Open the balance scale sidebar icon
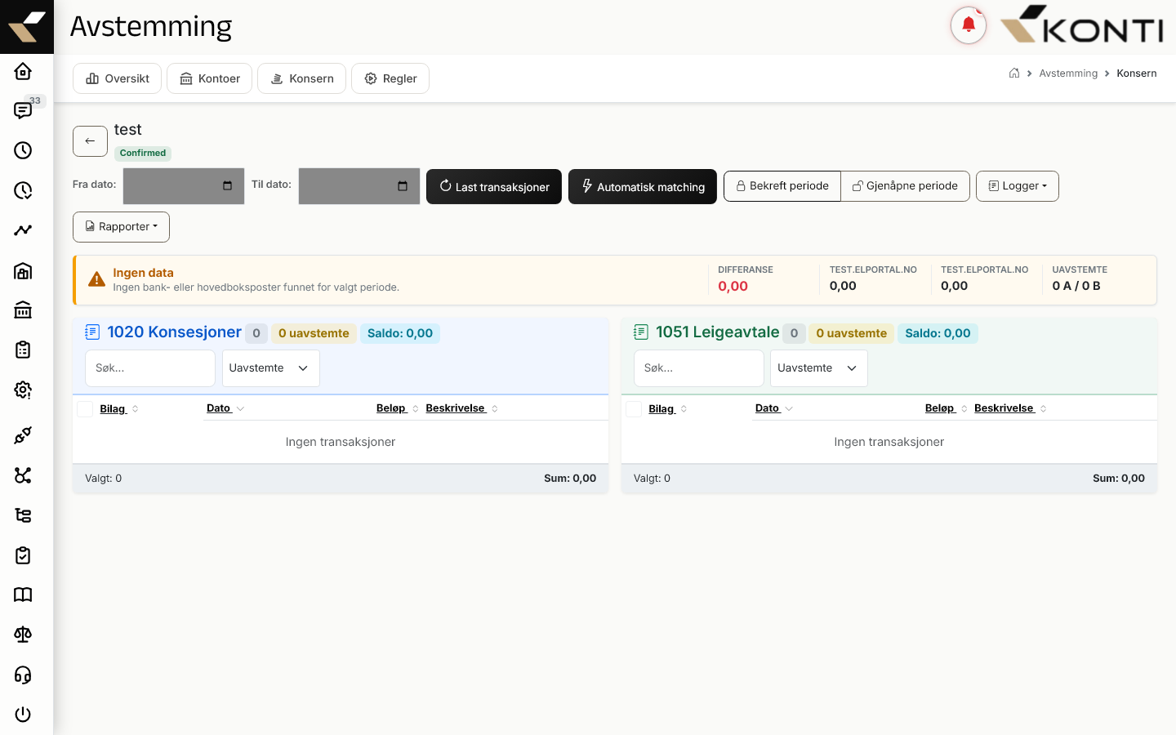Viewport: 1176px width, 735px height. [23, 635]
